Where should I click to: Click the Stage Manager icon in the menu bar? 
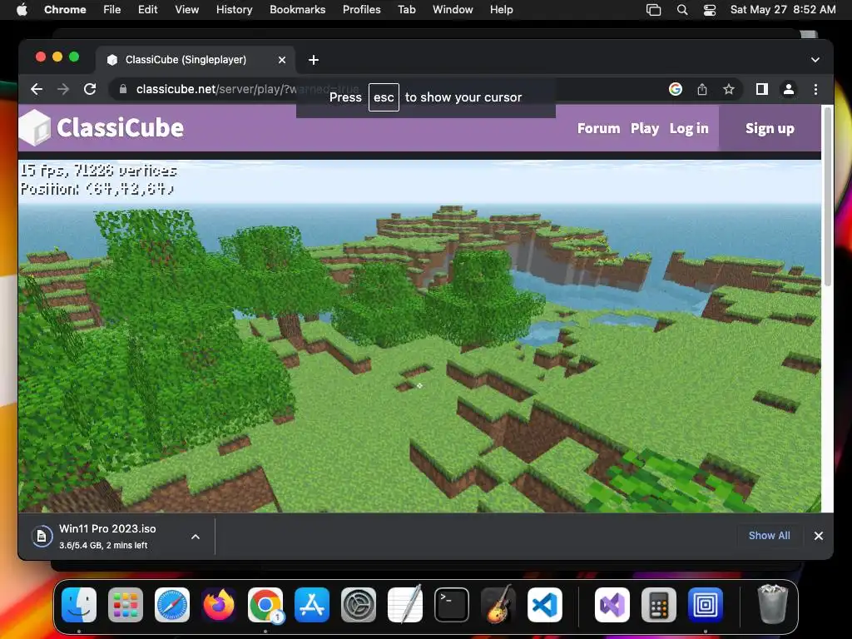point(654,10)
